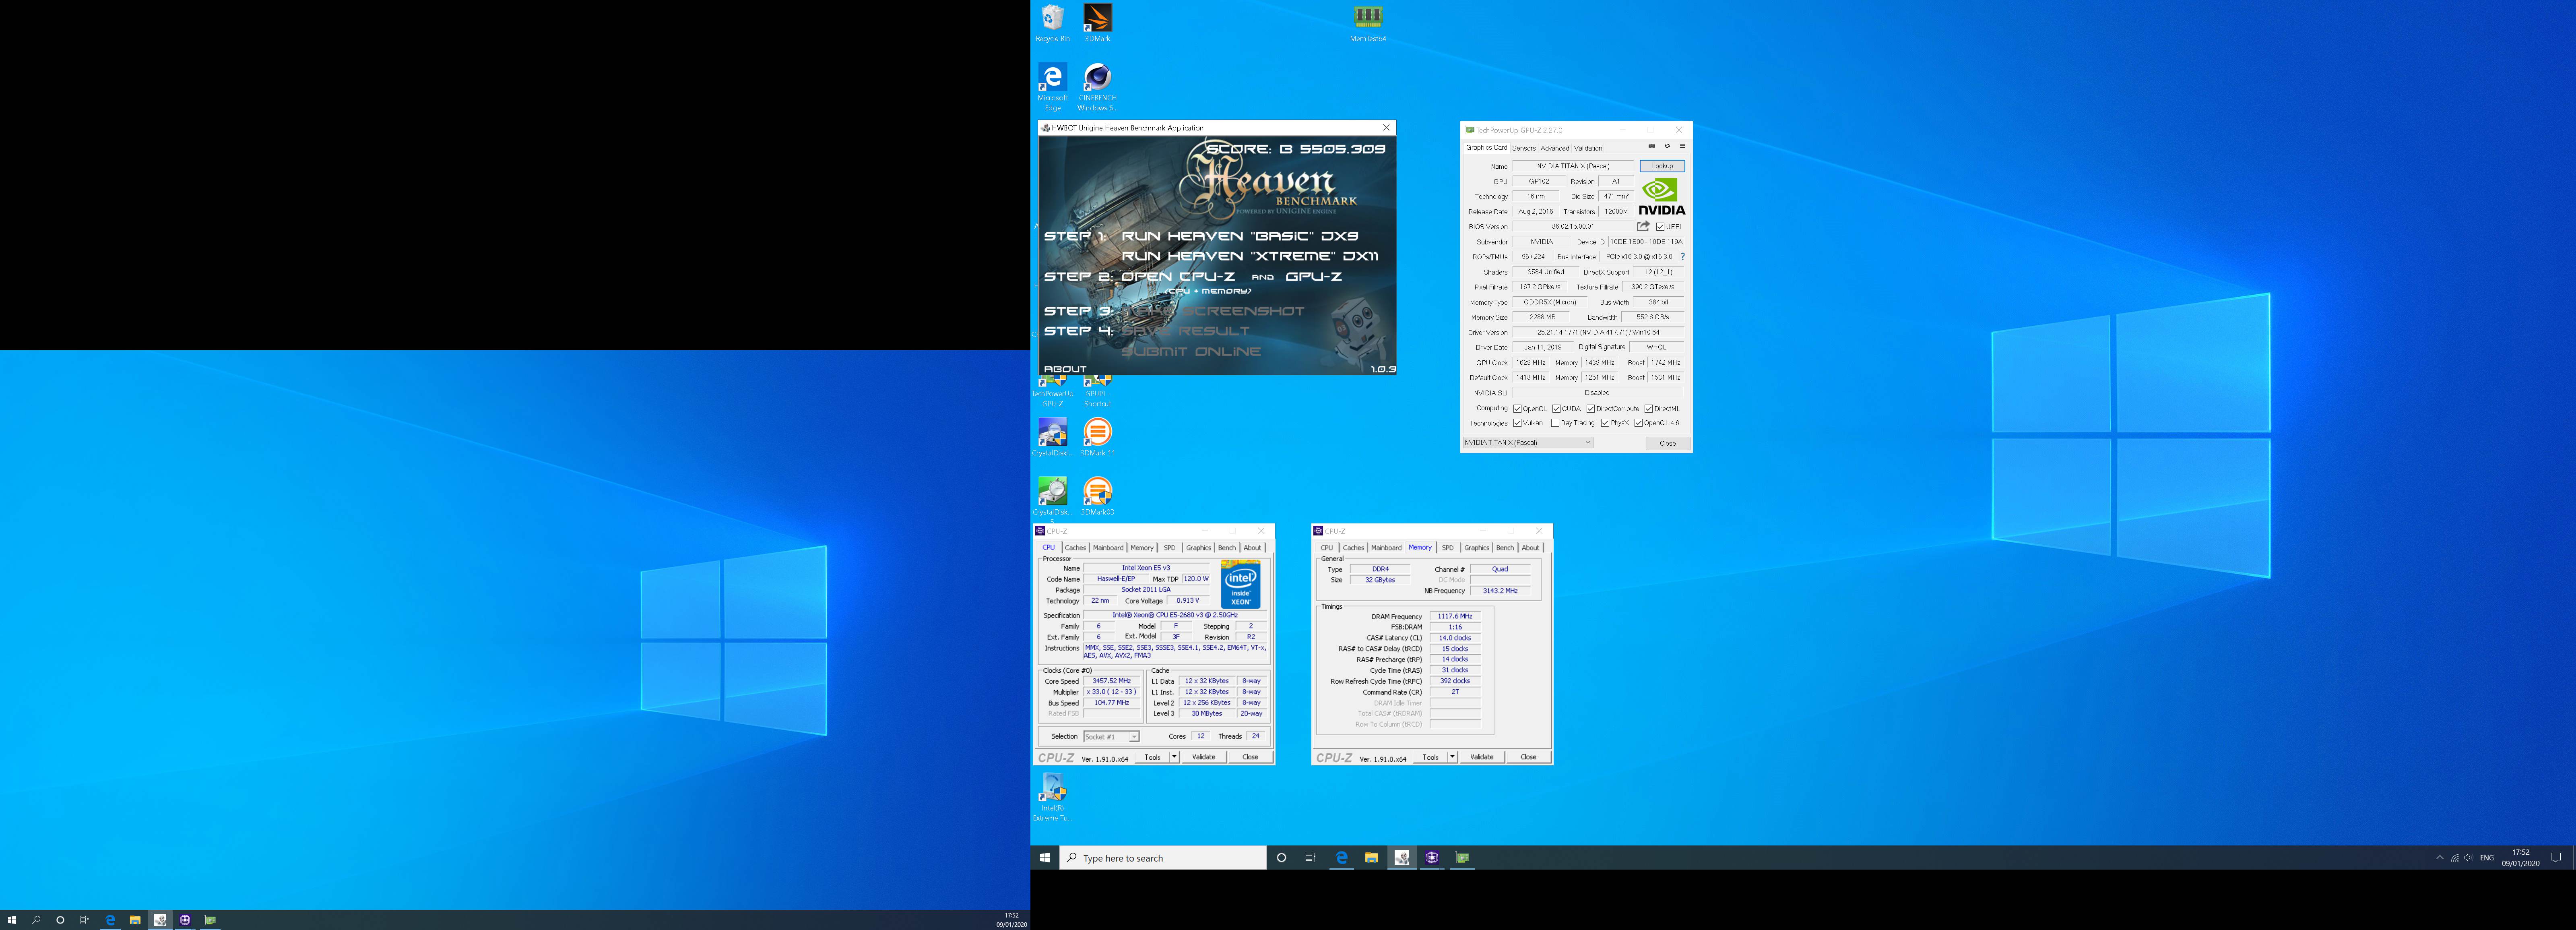Switch to the Advanced tab in GPU-Z

1554,148
